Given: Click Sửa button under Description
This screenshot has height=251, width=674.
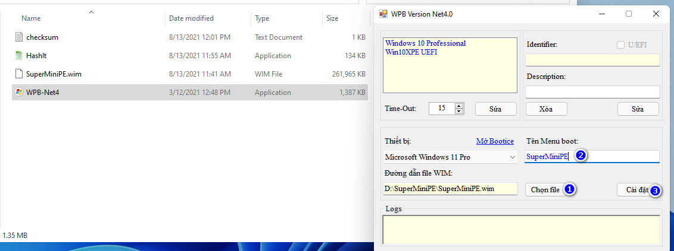Looking at the screenshot, I should pos(638,109).
